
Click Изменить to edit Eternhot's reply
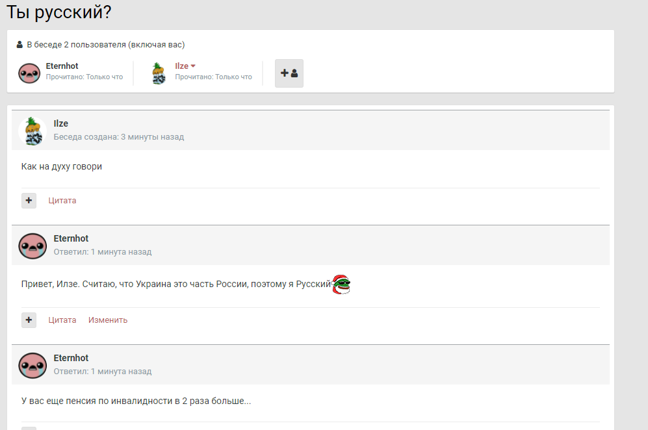pos(108,320)
